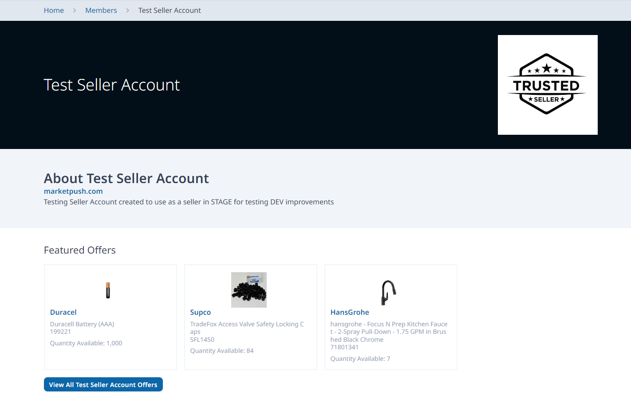
Task: Click the Supco black caps product photo
Action: tap(248, 290)
